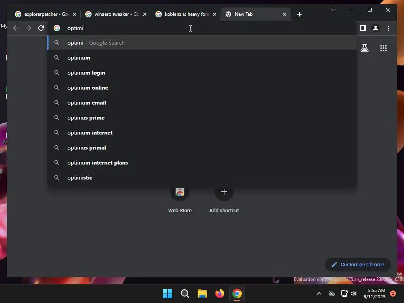Open the Chrome Labs flask icon
This screenshot has height=303, width=404.
(x=364, y=48)
